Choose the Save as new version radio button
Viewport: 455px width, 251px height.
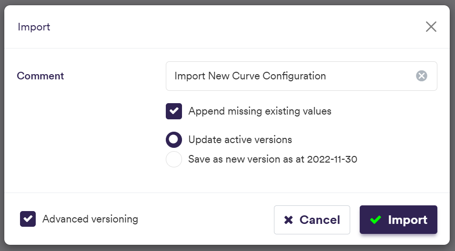pos(174,159)
